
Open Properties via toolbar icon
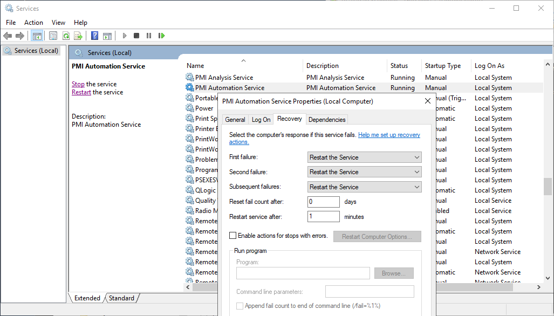click(x=53, y=36)
